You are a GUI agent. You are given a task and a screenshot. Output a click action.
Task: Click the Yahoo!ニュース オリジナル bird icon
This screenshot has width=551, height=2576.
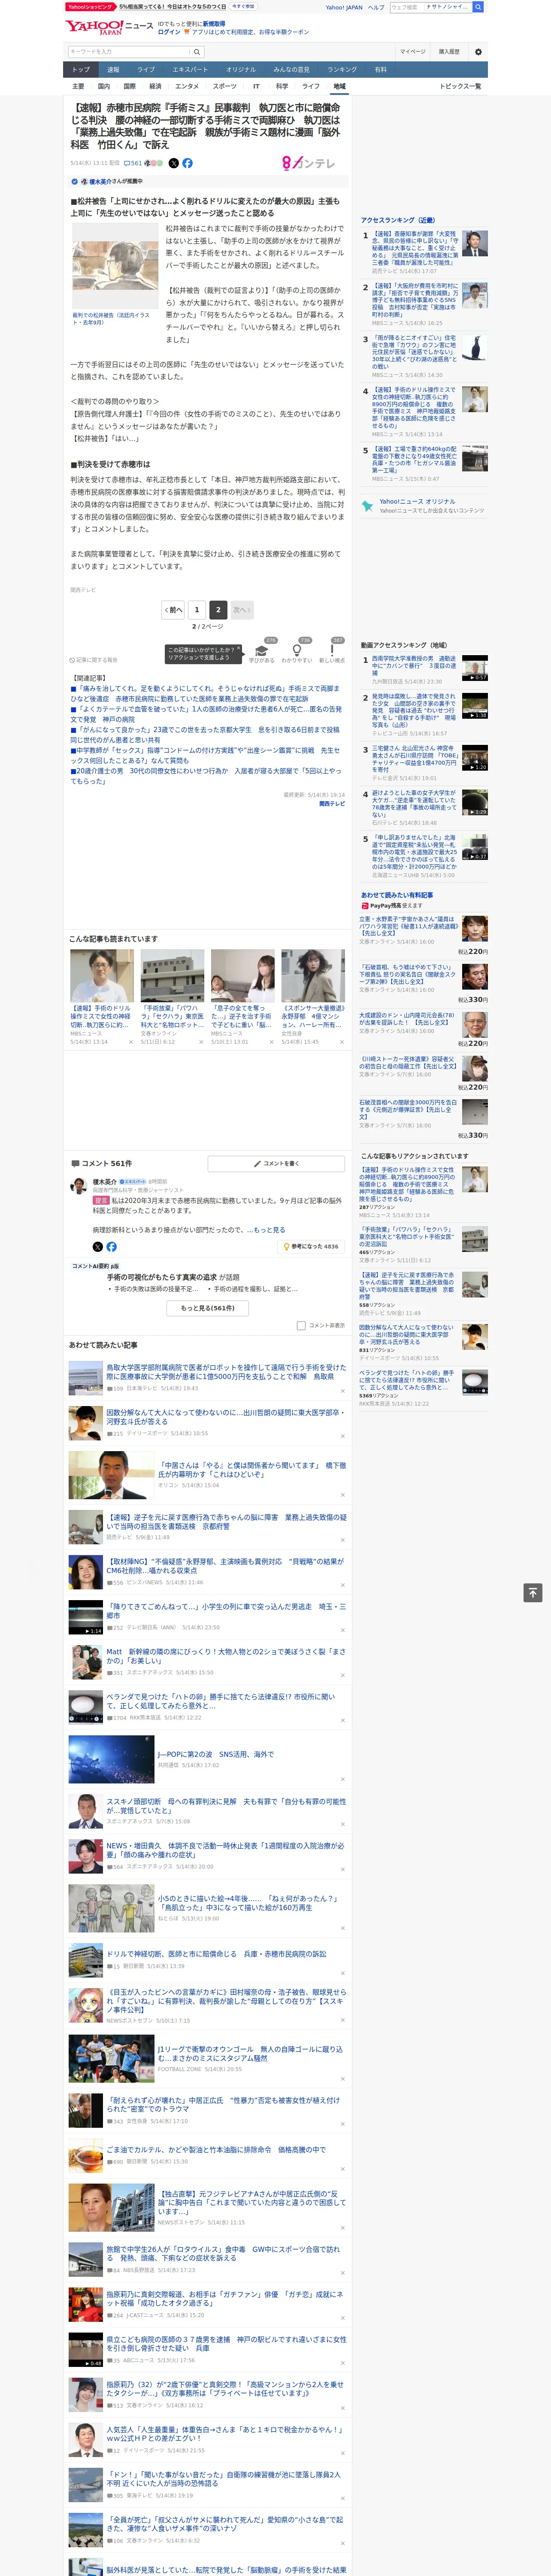pos(369,506)
